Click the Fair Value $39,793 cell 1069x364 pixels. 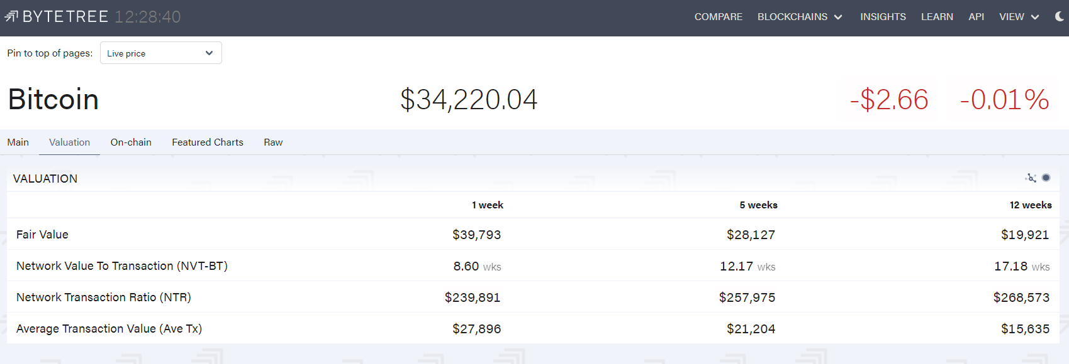476,235
